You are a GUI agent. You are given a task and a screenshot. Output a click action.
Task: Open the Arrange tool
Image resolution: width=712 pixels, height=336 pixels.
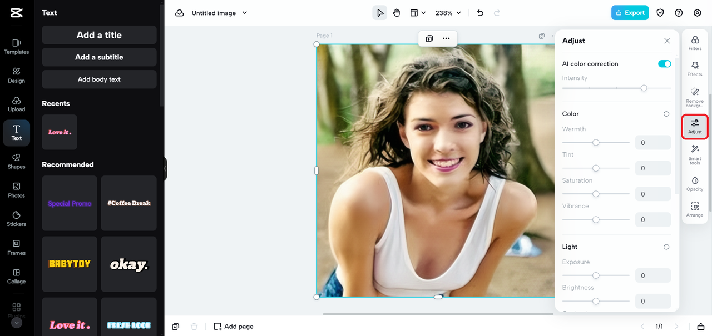click(x=695, y=210)
